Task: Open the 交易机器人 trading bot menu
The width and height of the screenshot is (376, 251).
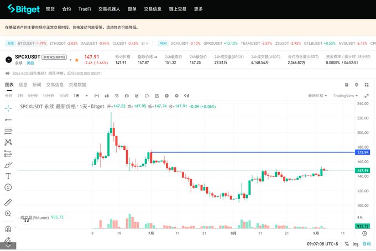Action: pyautogui.click(x=109, y=9)
